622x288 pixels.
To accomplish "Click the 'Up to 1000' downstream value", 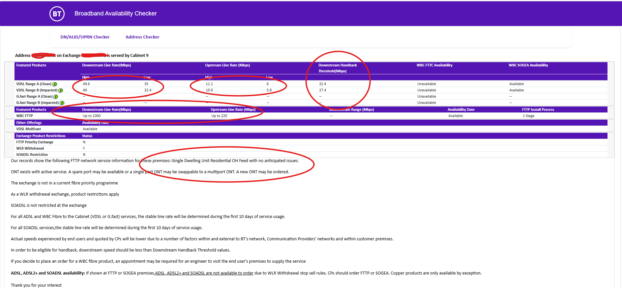I will point(92,116).
